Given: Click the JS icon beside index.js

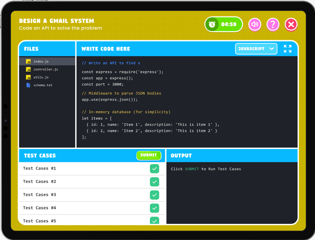Looking at the screenshot, I should (28, 61).
